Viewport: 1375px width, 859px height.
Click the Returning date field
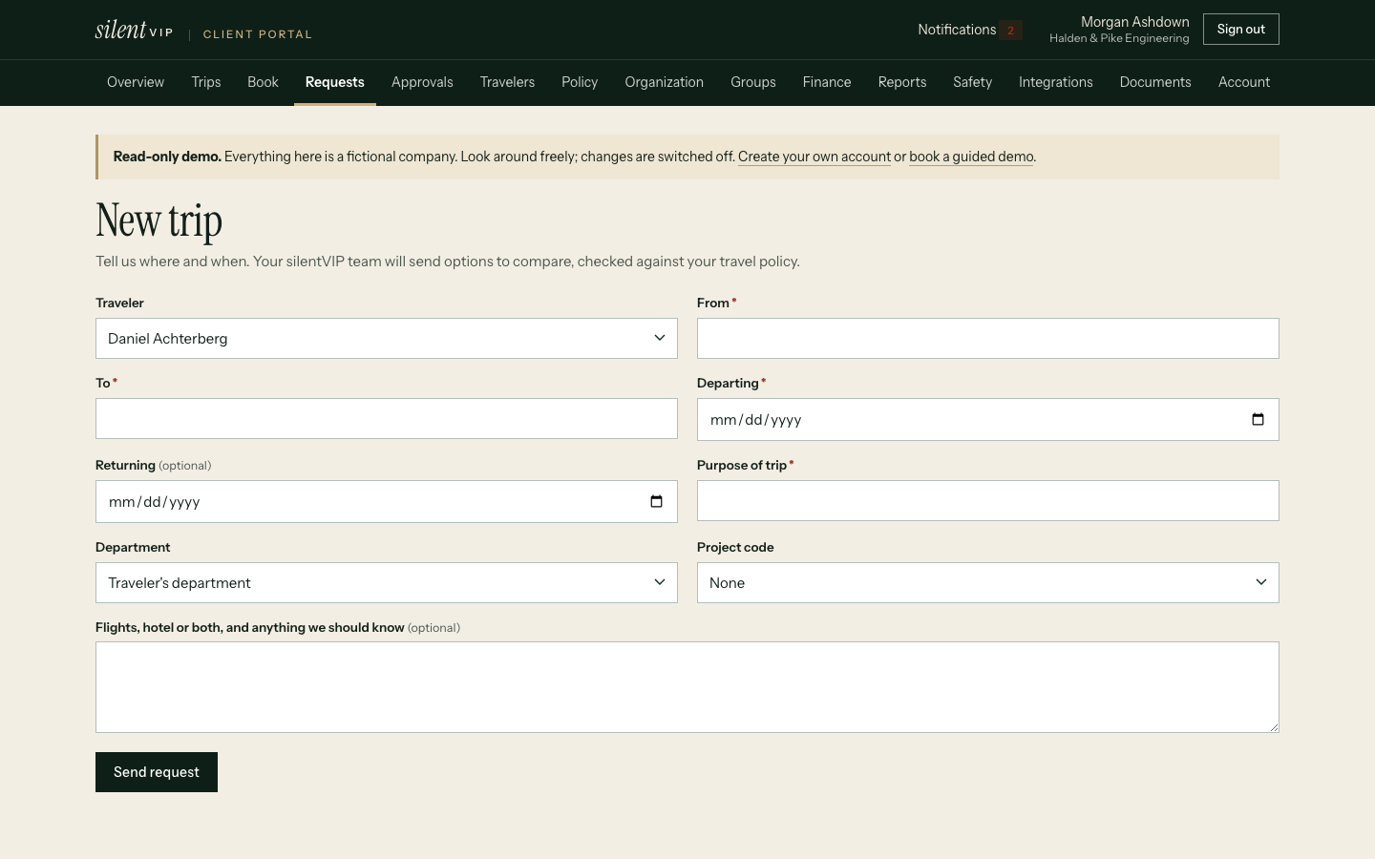(x=387, y=502)
